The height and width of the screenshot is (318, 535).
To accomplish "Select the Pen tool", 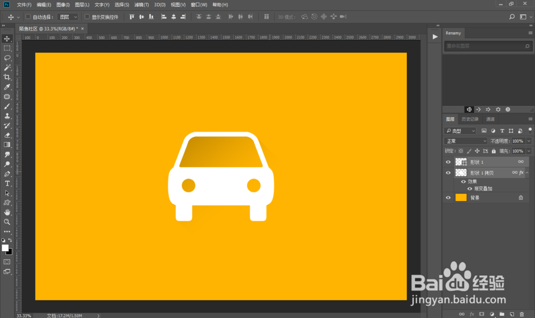I will coord(7,174).
